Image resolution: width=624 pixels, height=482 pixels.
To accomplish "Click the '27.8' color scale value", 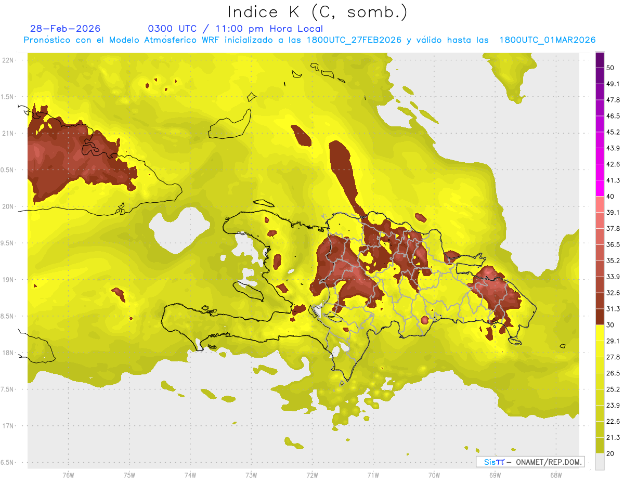I will pyautogui.click(x=613, y=357).
